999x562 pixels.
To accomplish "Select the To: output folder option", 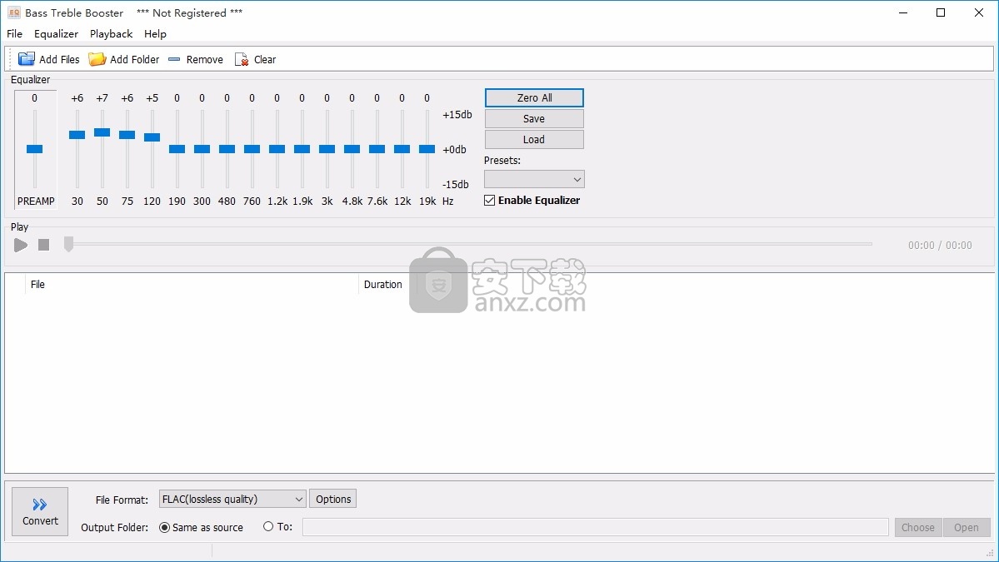I will coord(268,526).
